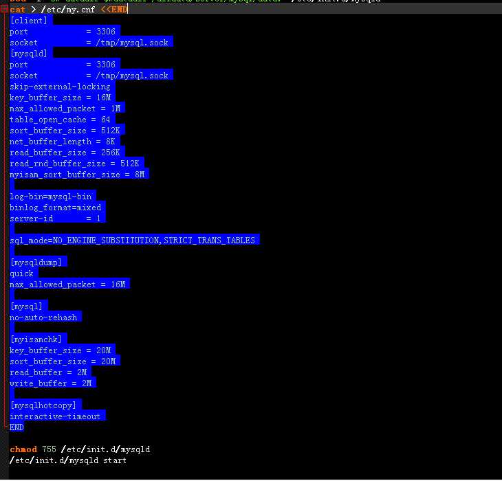Click 'myisam_sort_buffer_size = 8M' line
Image resolution: width=502 pixels, height=481 pixels.
click(77, 175)
